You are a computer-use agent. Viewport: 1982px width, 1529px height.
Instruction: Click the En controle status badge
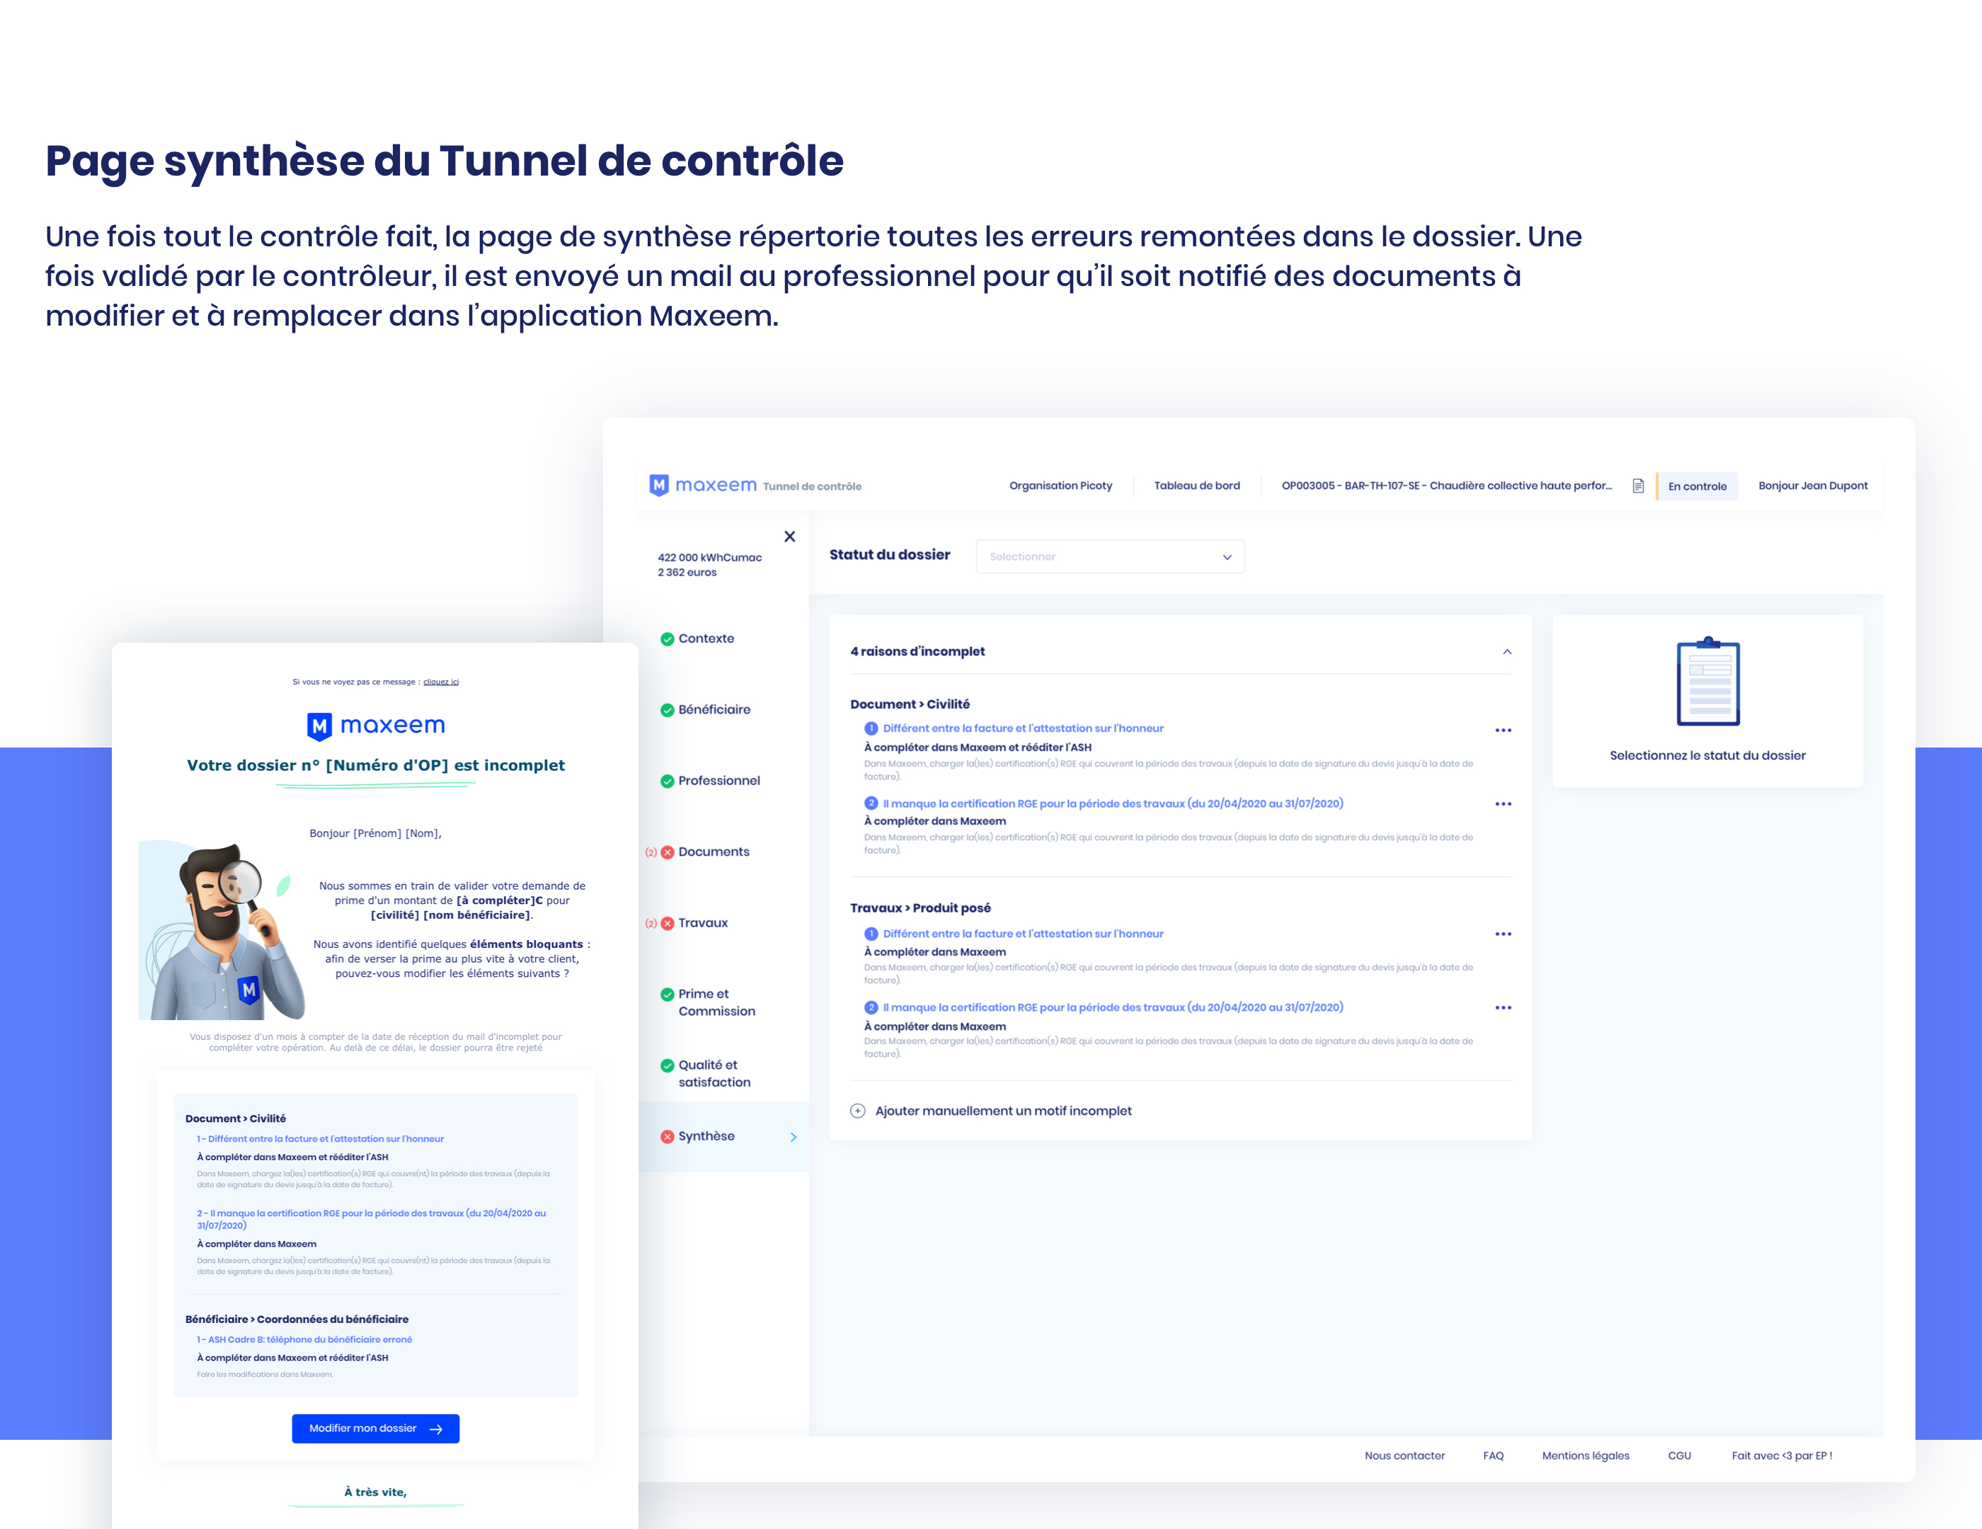point(1696,486)
